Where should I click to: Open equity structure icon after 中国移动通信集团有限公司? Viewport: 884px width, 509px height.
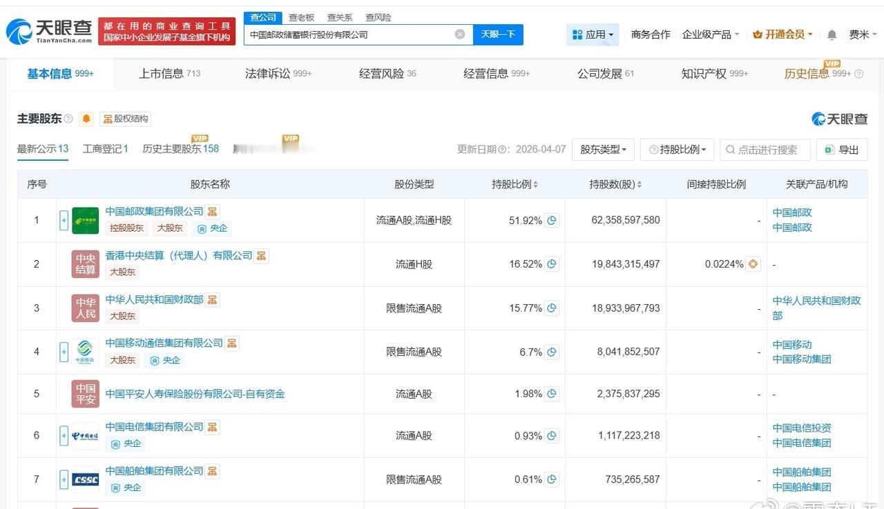pyautogui.click(x=232, y=343)
